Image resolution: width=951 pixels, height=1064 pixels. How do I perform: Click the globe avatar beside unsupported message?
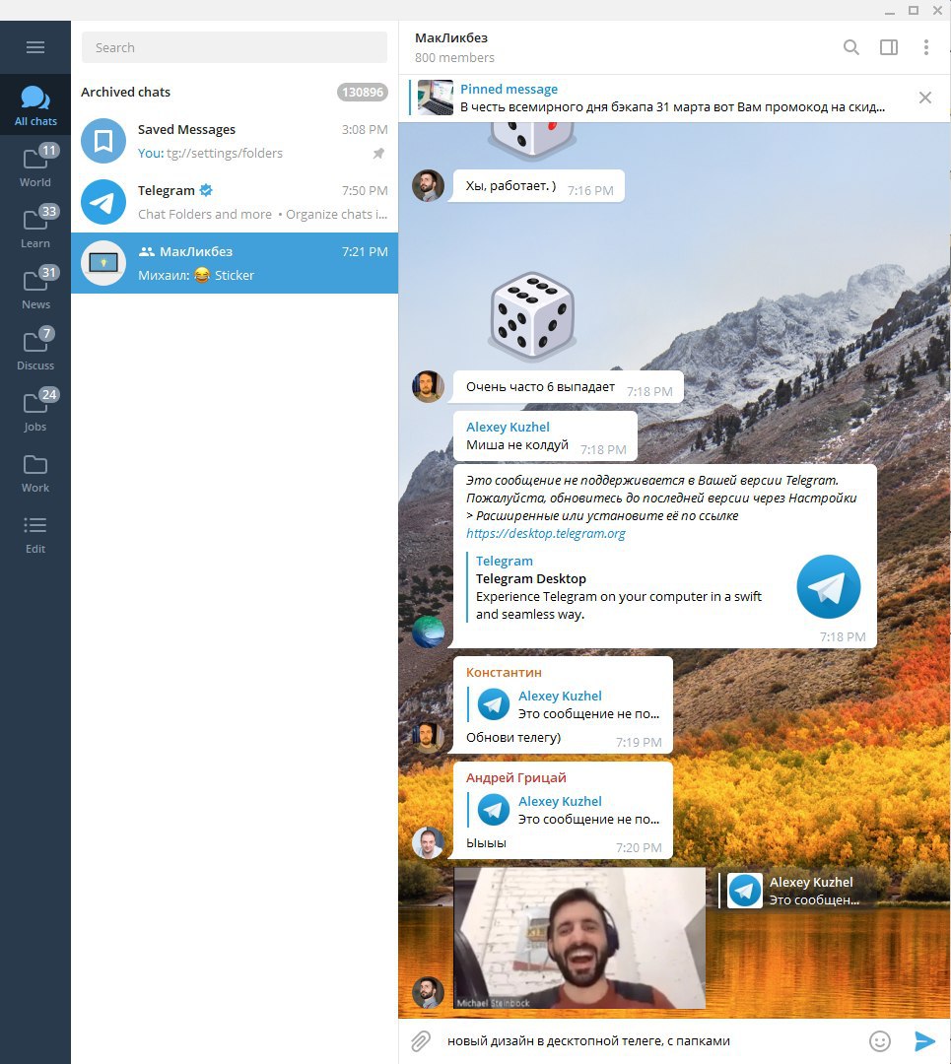coord(429,632)
